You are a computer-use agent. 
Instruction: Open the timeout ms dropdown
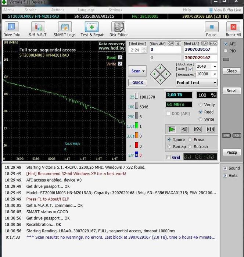(215, 74)
